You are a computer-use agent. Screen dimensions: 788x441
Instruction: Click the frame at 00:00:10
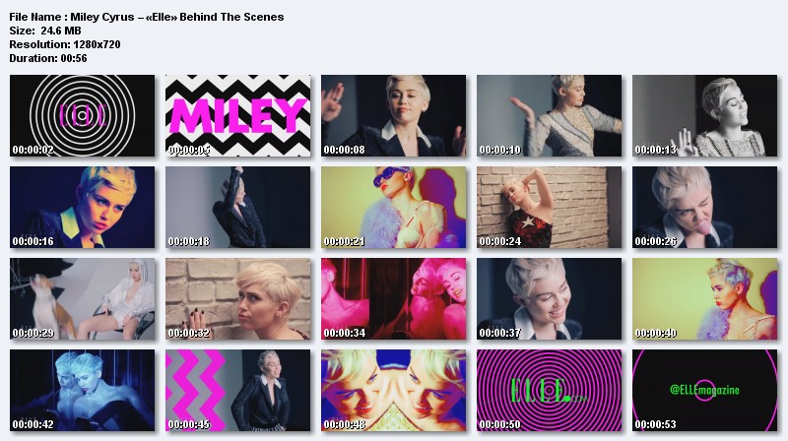(549, 115)
